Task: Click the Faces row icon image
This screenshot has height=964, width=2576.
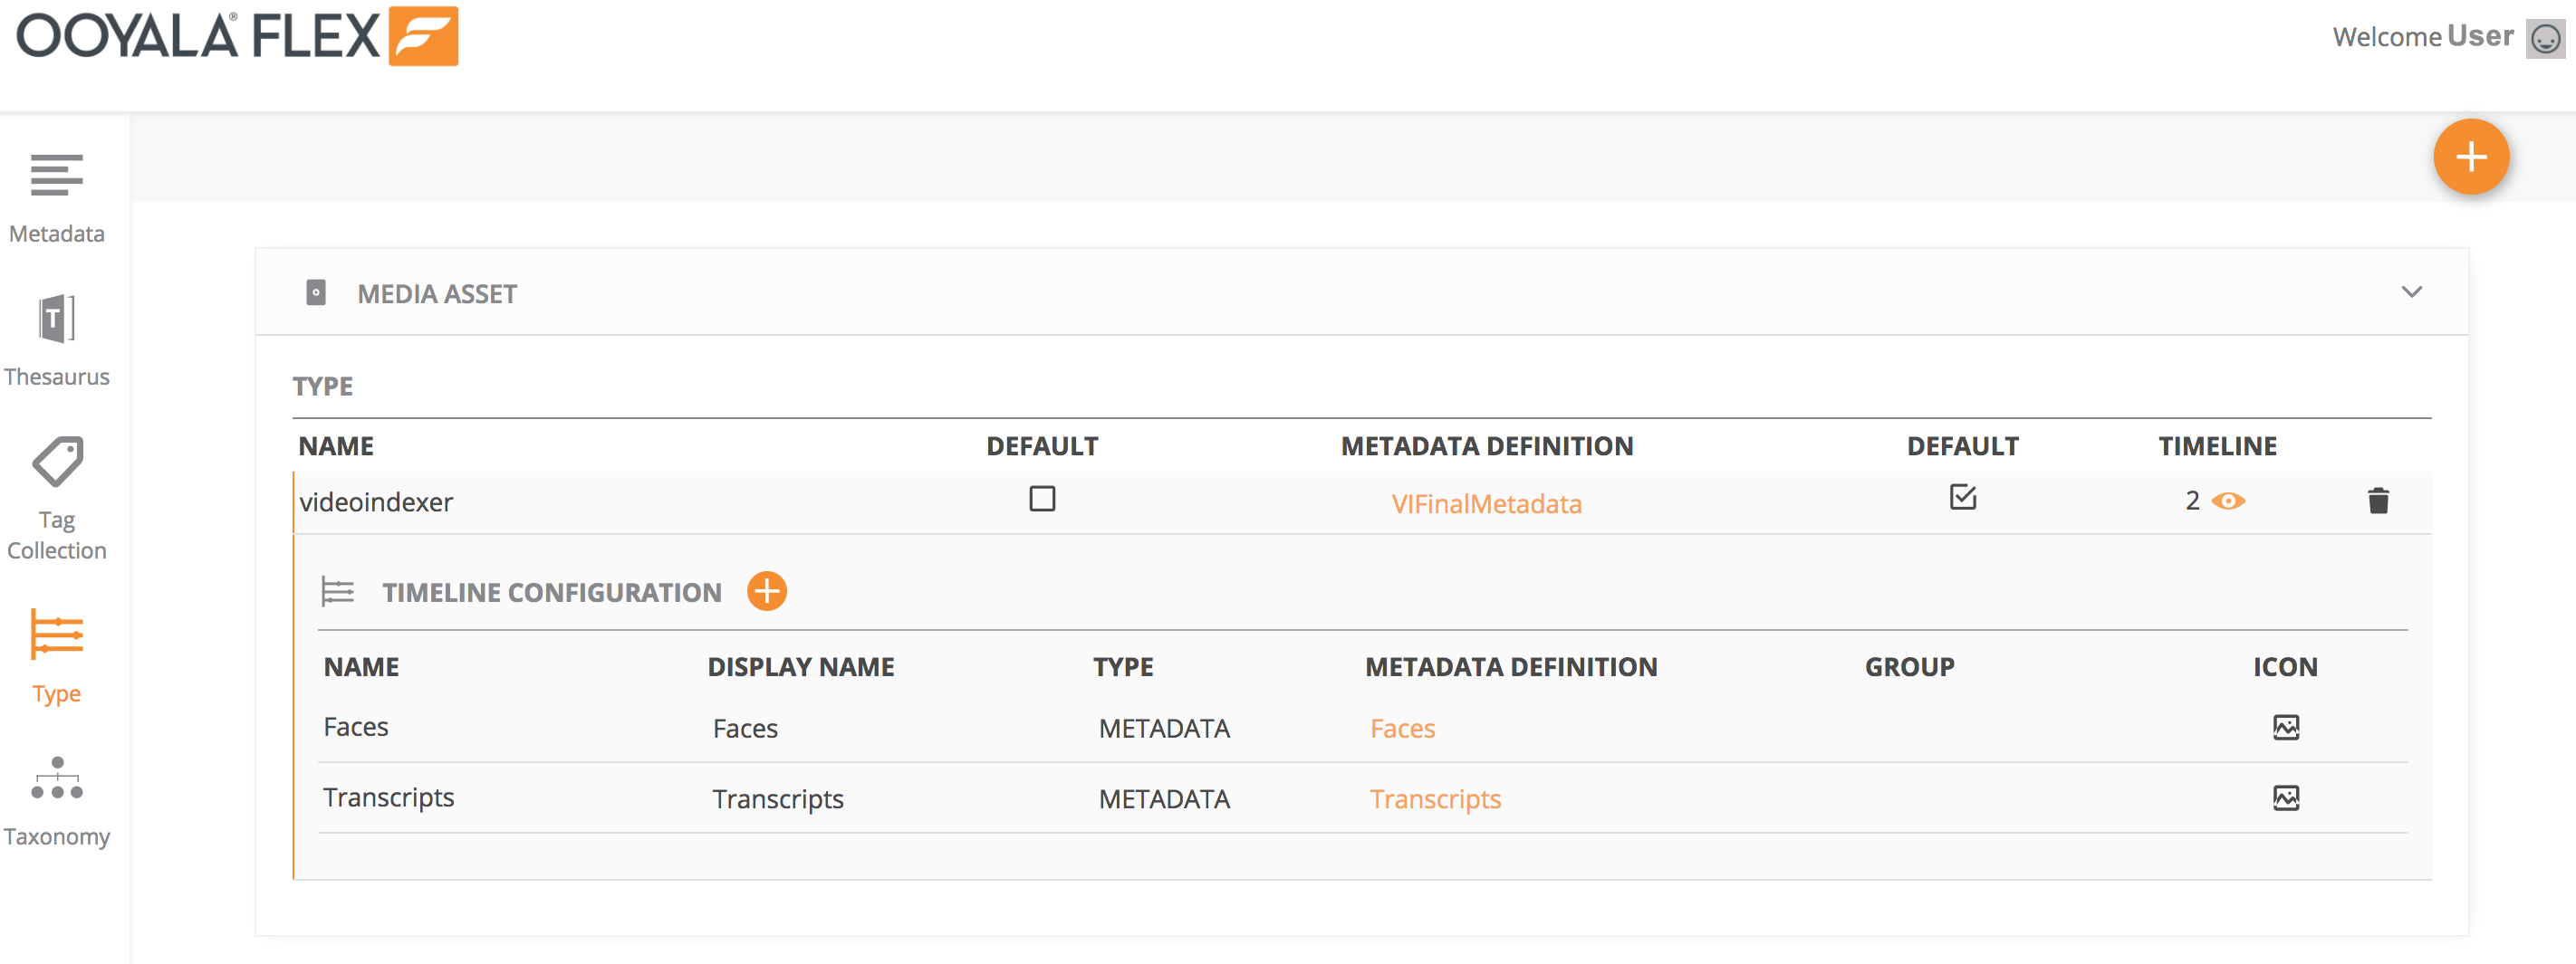Action: pyautogui.click(x=2285, y=727)
